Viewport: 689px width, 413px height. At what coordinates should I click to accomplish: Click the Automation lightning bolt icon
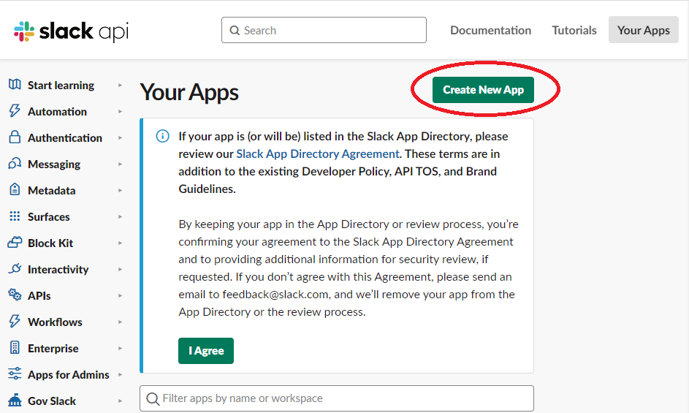click(15, 111)
